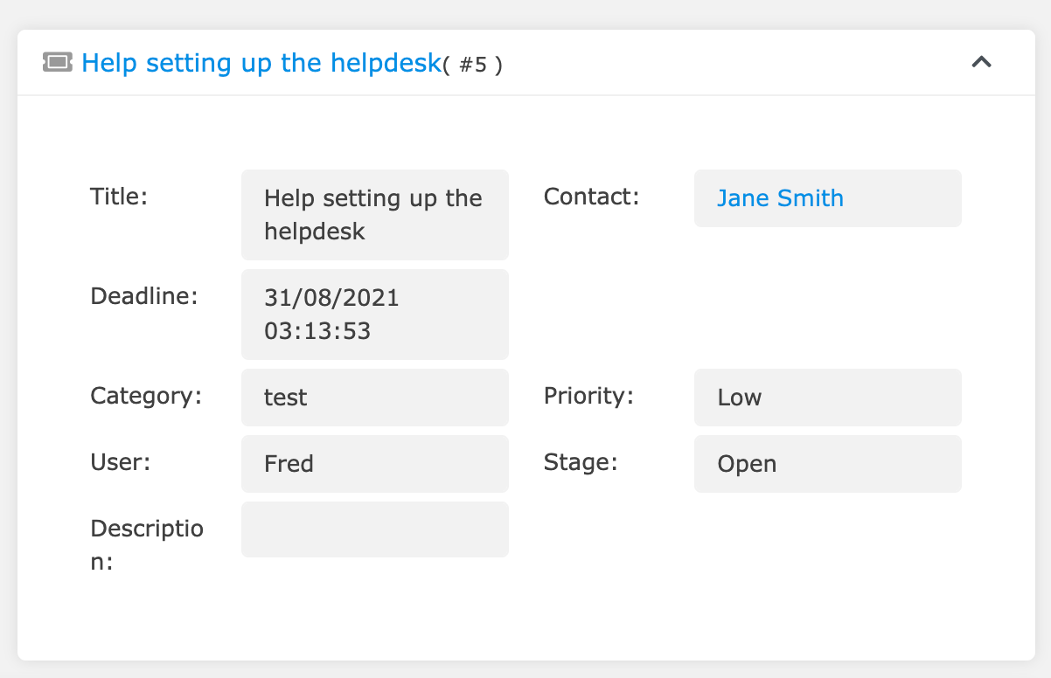Click the Title field value box
The image size is (1051, 678).
click(x=374, y=215)
